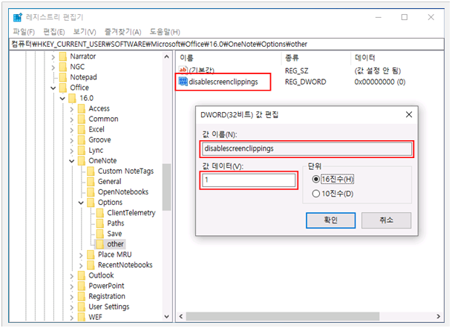
Task: Expand the Excel key
Action: coord(72,130)
